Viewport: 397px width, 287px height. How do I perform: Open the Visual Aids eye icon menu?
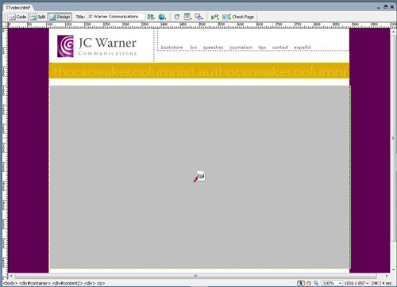click(x=198, y=17)
